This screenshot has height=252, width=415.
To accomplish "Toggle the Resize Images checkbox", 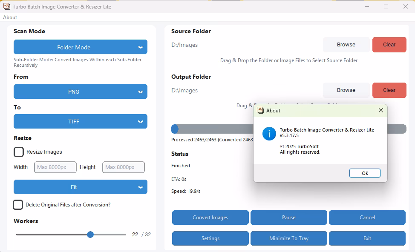I will pos(19,152).
